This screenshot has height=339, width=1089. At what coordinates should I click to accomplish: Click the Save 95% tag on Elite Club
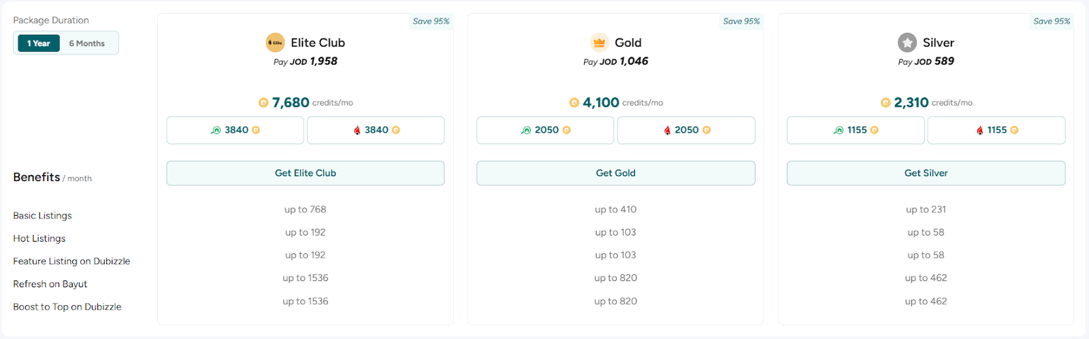431,21
